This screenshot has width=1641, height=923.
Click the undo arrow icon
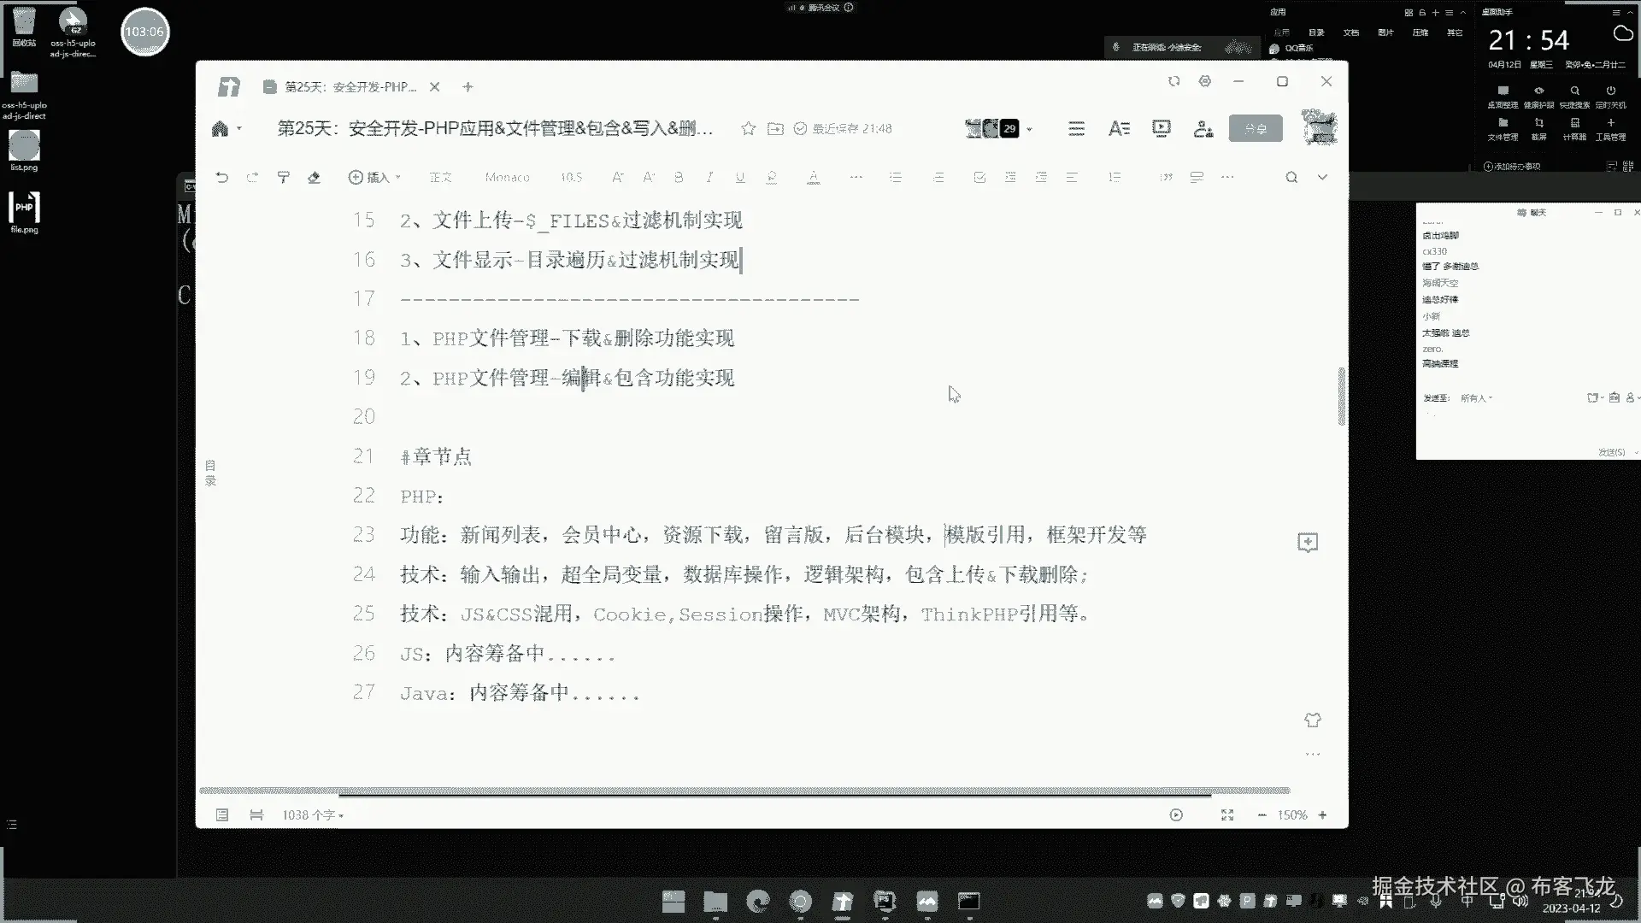point(222,177)
